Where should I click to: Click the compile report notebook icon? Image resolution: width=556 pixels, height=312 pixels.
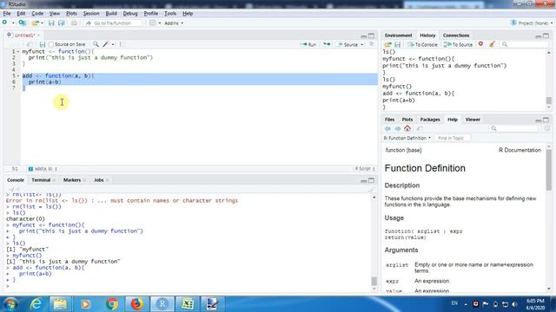click(122, 44)
